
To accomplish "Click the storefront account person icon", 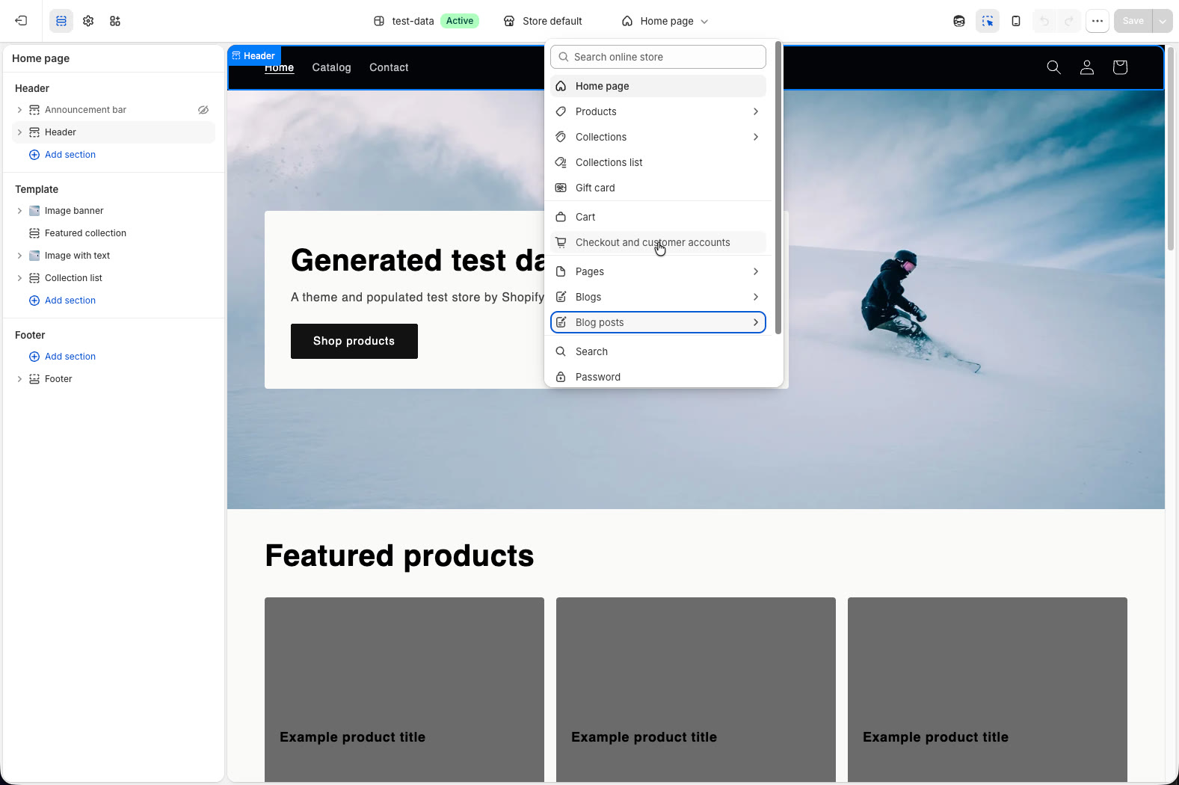I will point(1087,67).
